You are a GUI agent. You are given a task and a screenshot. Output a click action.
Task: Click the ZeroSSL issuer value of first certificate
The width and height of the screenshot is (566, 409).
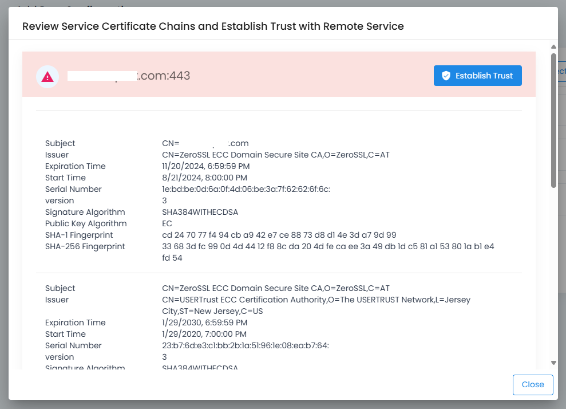pos(275,155)
